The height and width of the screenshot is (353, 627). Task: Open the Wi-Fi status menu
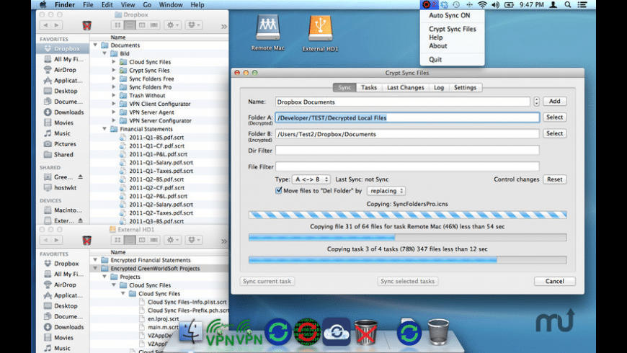(x=483, y=5)
